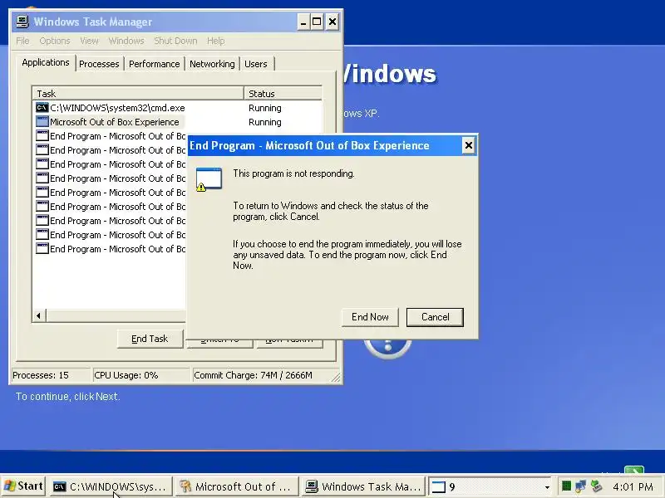Click the network connection tray icon
This screenshot has height=498, width=665.
click(x=581, y=486)
